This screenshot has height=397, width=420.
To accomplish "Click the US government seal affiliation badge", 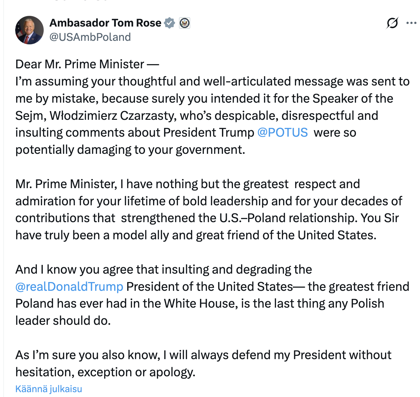I will tap(184, 23).
